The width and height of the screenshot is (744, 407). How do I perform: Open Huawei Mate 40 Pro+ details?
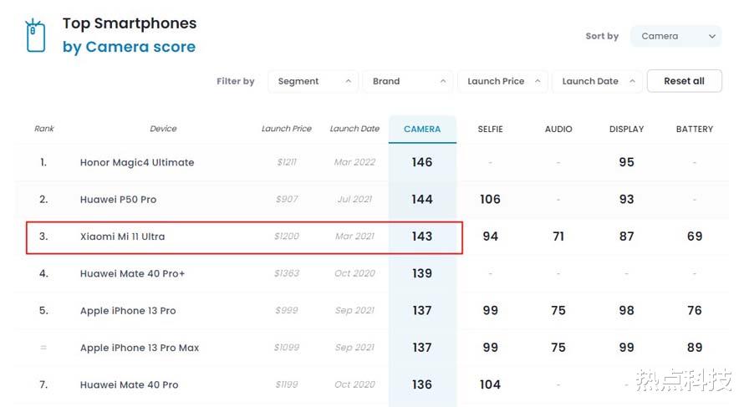(x=131, y=273)
